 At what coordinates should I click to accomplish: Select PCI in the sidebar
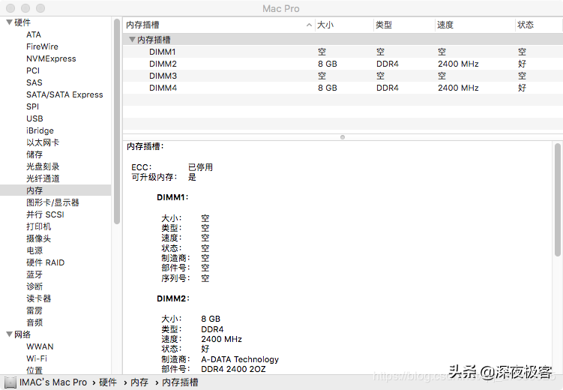pyautogui.click(x=33, y=70)
